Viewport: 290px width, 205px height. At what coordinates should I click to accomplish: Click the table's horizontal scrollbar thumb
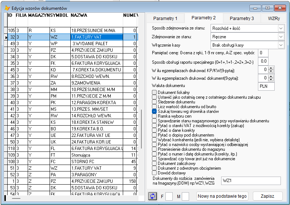tap(16, 198)
